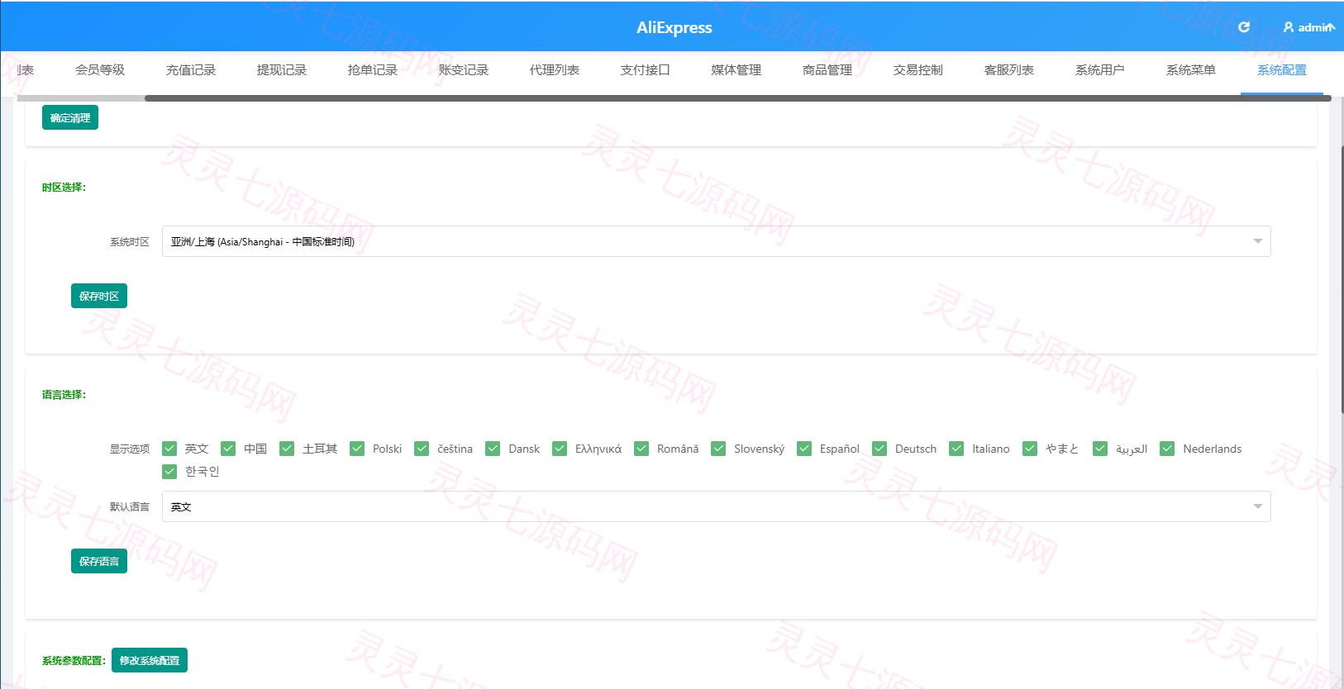This screenshot has height=689, width=1344.
Task: Switch to 系统用户 tab
Action: point(1100,70)
